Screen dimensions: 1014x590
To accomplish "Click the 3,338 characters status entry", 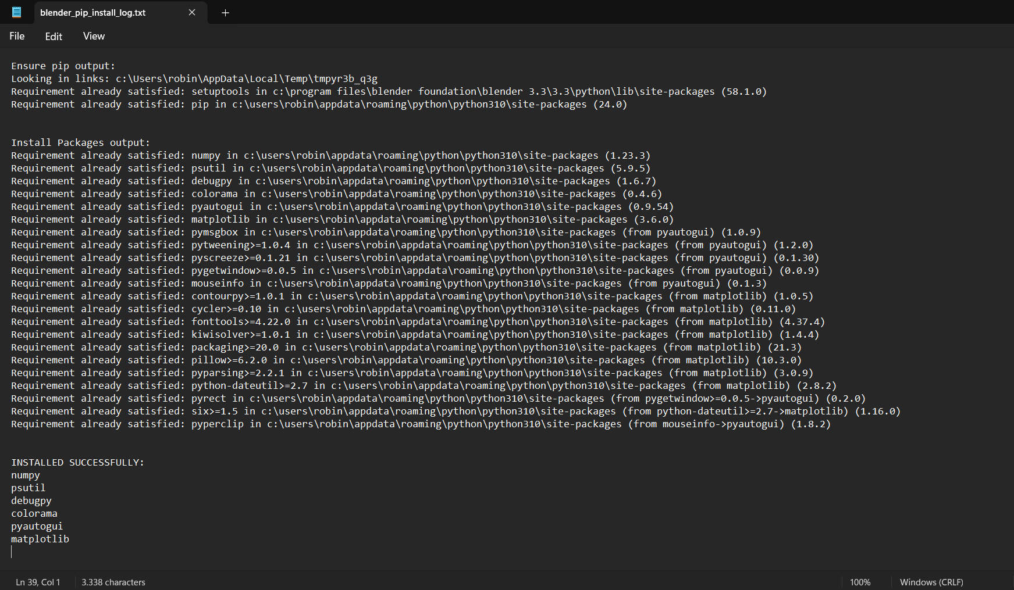I will coord(113,582).
